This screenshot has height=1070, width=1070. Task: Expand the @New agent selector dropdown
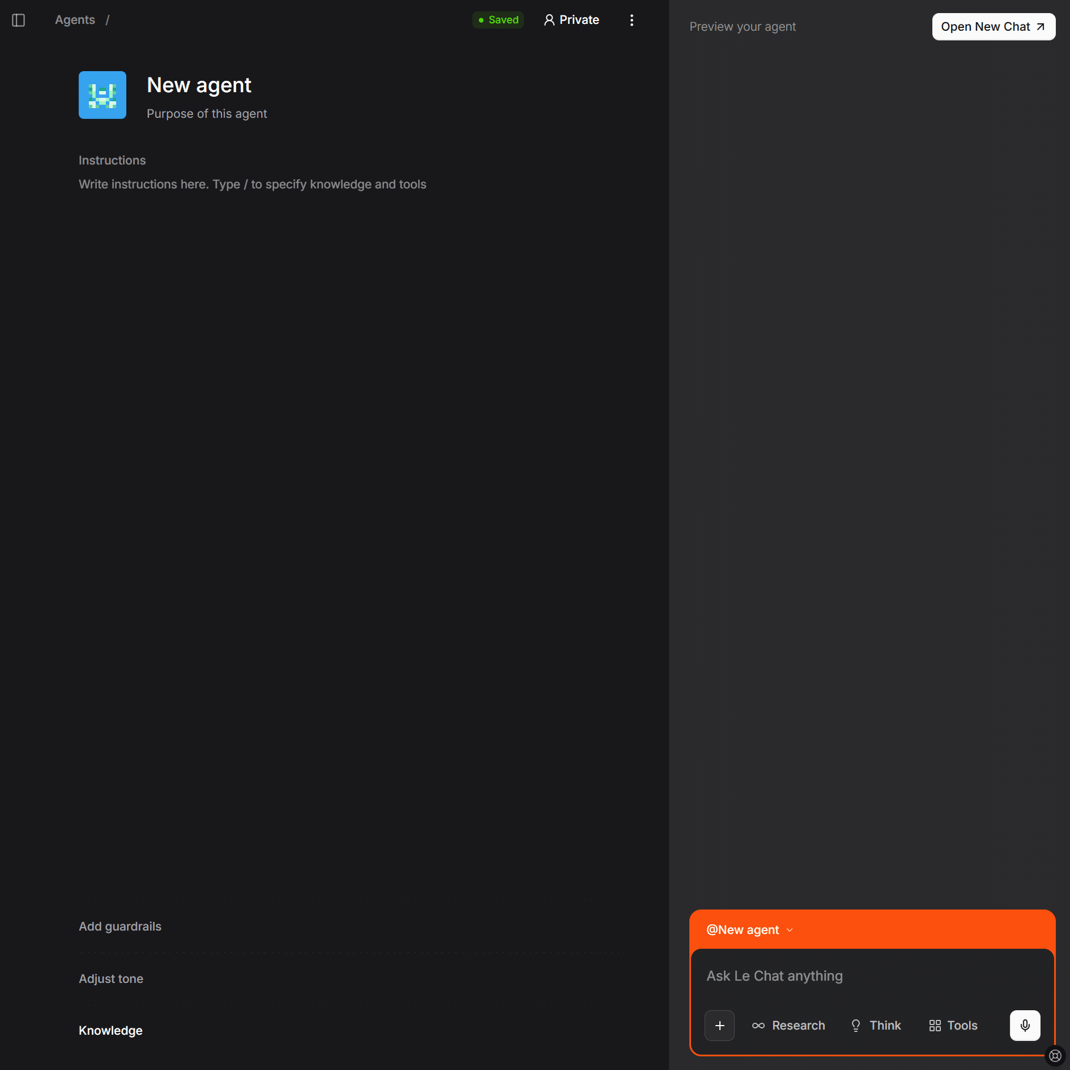[x=750, y=929]
